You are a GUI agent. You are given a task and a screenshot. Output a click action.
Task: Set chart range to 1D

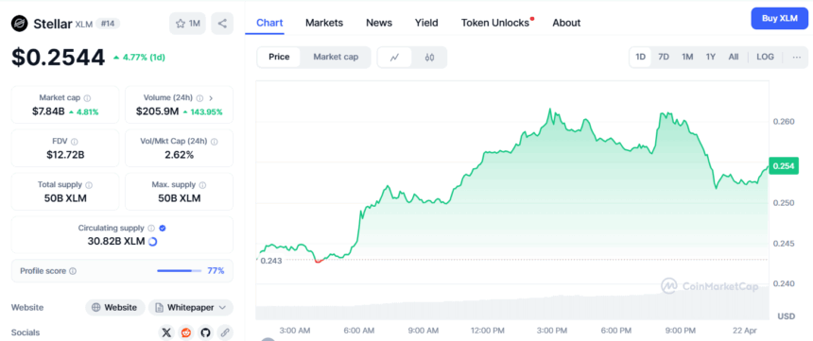[641, 57]
